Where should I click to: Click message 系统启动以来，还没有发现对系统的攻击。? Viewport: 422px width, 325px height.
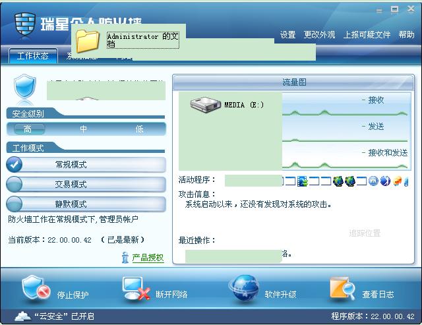pyautogui.click(x=258, y=204)
